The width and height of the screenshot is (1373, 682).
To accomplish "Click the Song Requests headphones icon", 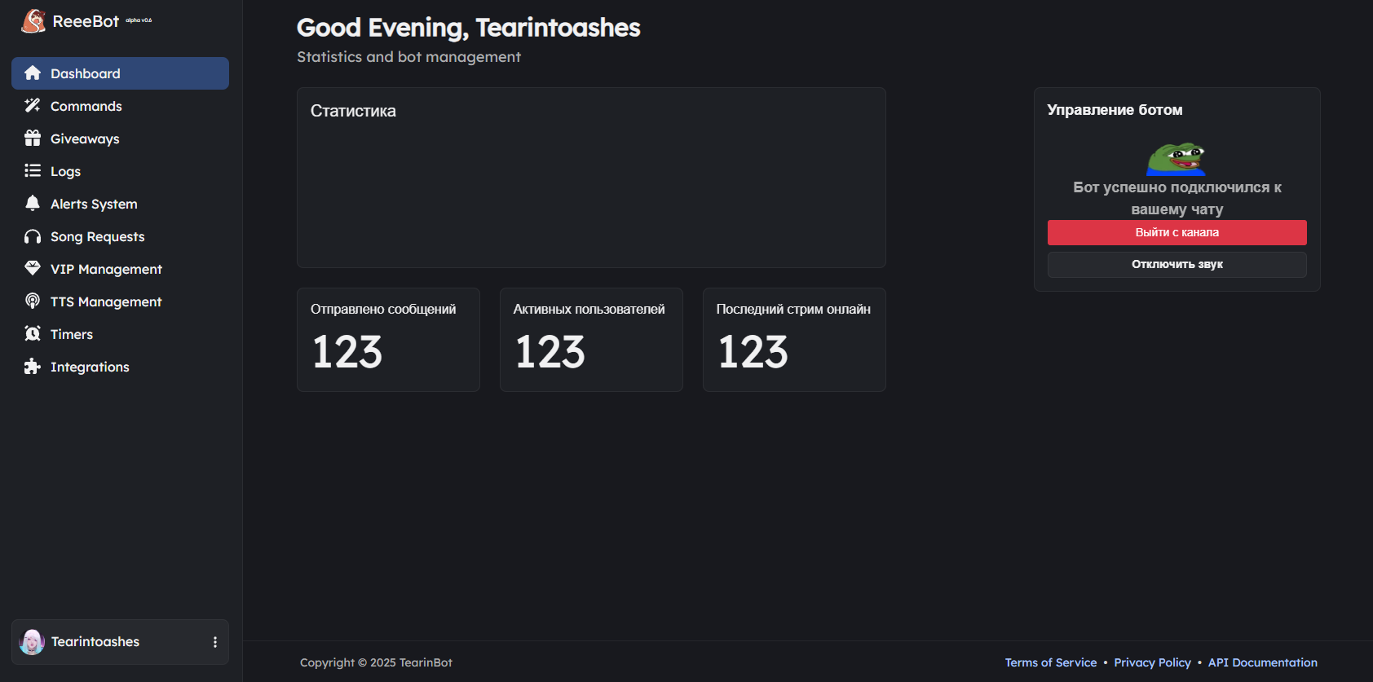I will [x=33, y=236].
